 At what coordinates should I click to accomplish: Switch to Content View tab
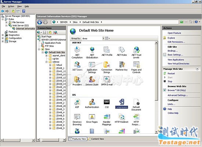(x=96, y=139)
